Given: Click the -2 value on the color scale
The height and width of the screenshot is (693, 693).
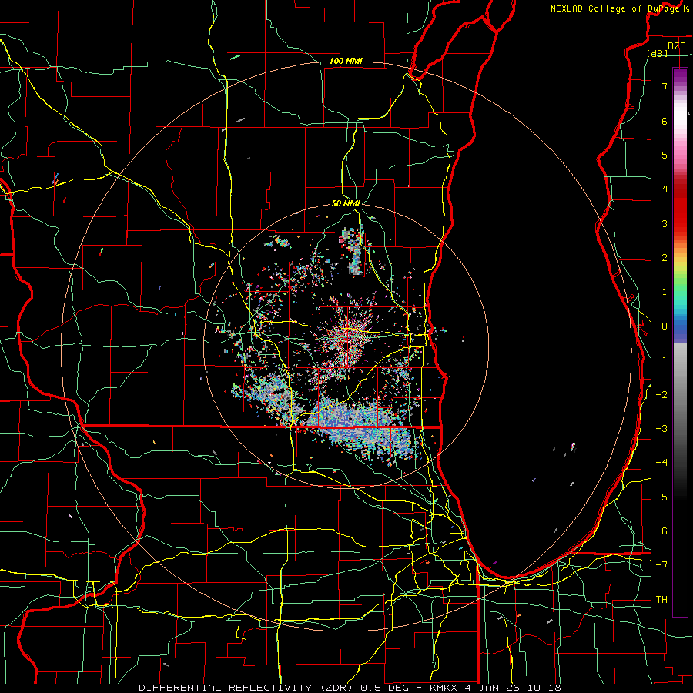Looking at the screenshot, I should [x=661, y=395].
